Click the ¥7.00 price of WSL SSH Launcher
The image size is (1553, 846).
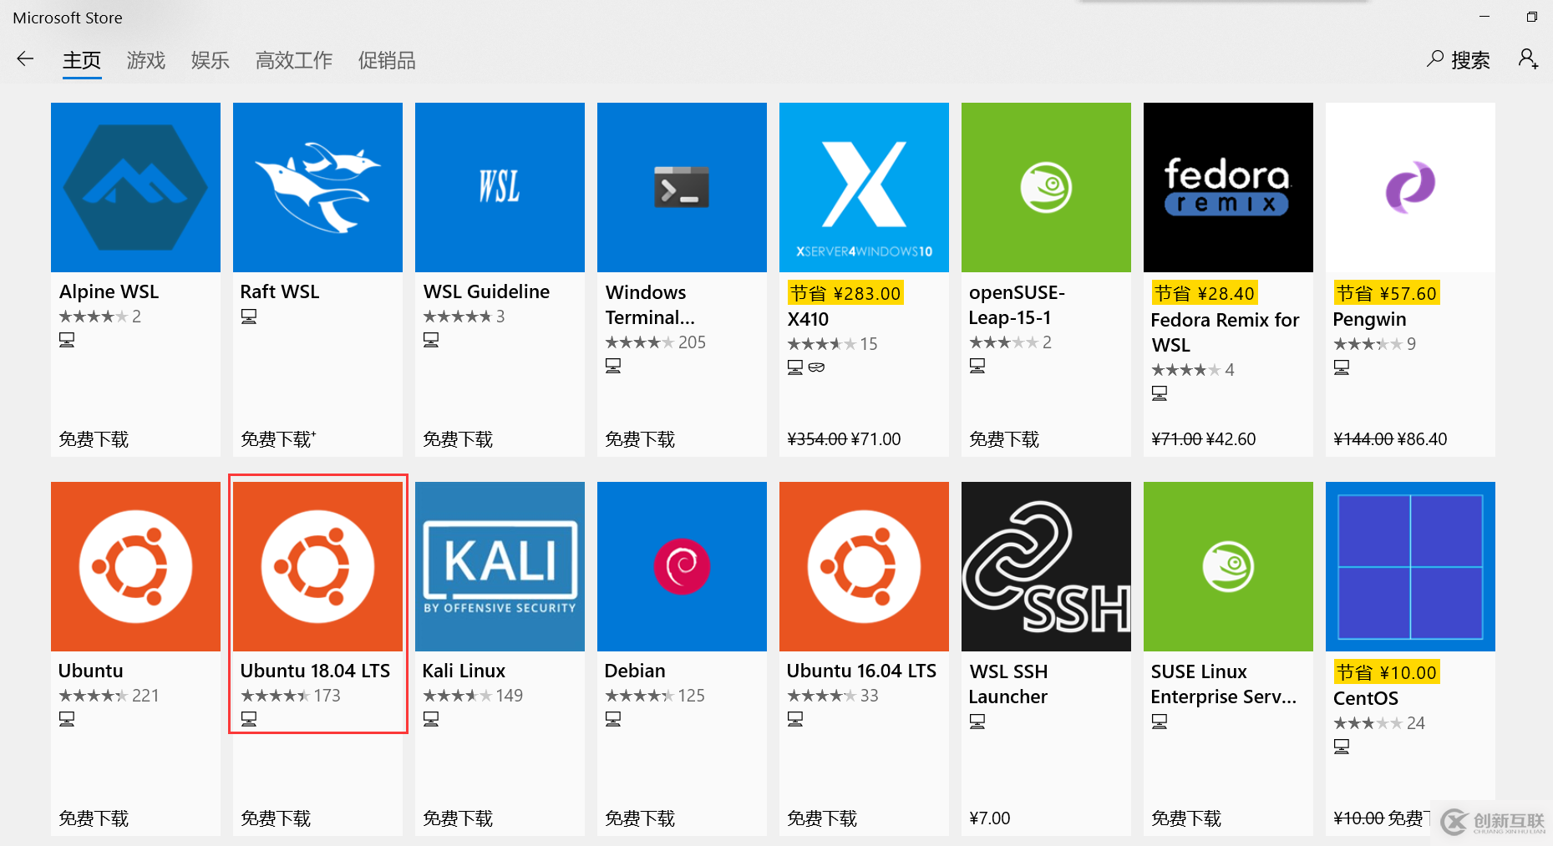point(990,818)
